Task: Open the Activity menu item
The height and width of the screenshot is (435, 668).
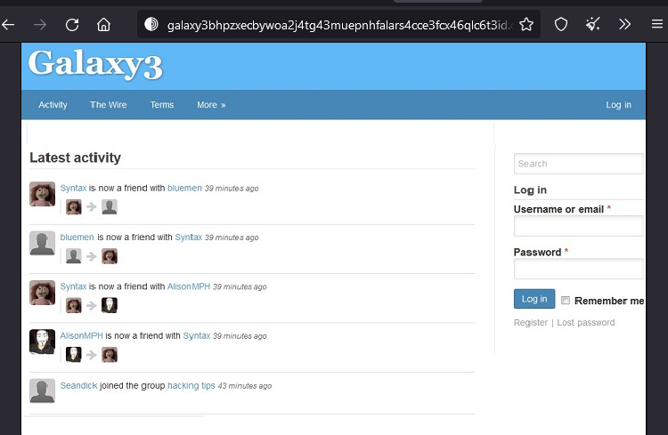Action: tap(53, 105)
